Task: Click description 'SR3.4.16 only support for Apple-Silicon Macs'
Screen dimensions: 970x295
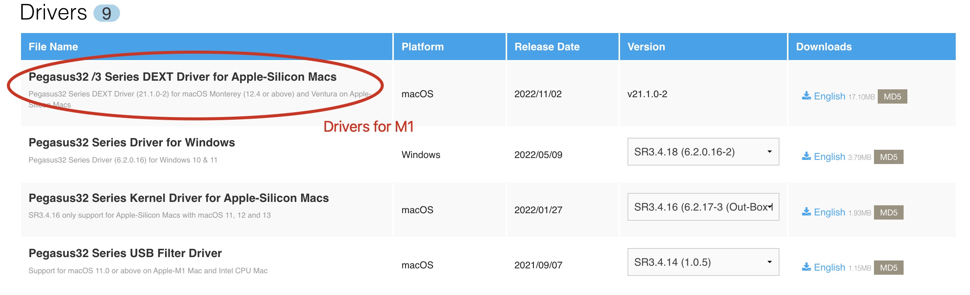Action: tap(150, 215)
